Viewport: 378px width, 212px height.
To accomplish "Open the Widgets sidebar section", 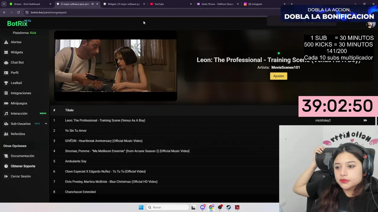I will click(17, 52).
